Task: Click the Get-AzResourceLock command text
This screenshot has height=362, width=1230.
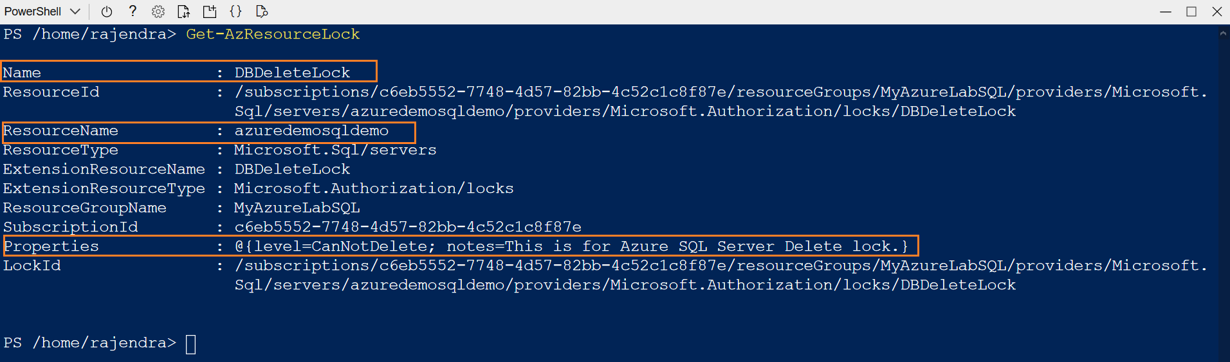Action: coord(273,34)
